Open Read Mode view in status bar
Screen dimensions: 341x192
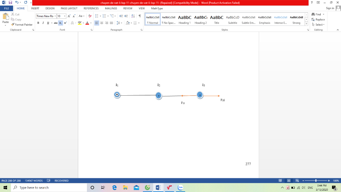(x=280, y=181)
